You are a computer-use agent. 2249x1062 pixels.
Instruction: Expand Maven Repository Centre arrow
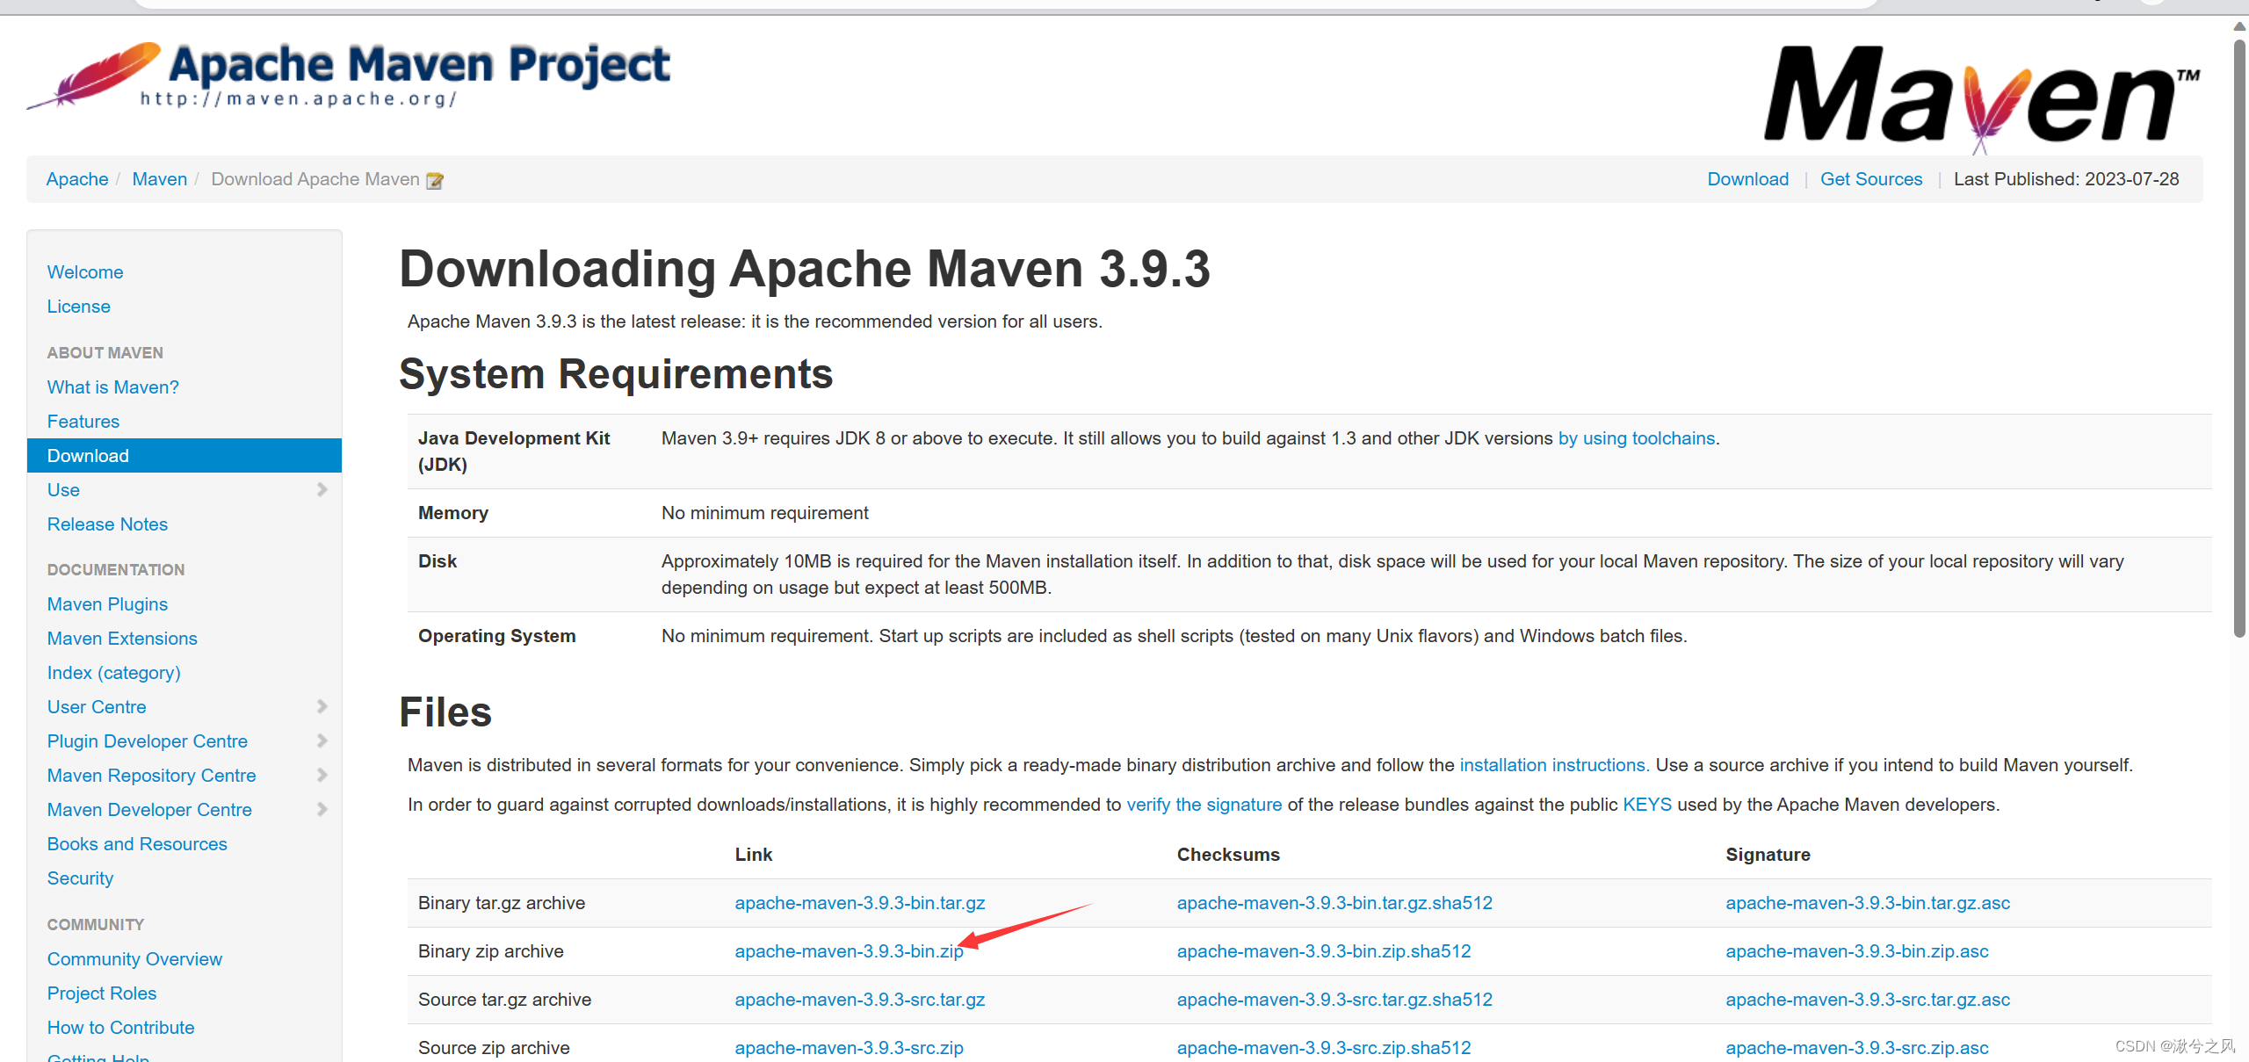coord(322,776)
